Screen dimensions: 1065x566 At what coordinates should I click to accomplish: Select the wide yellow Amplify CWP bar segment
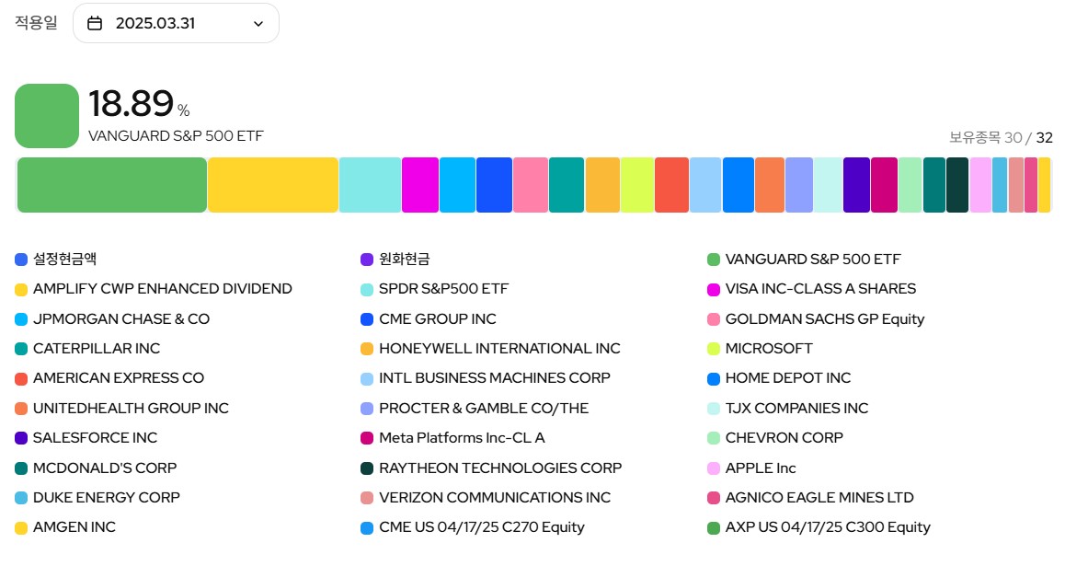coord(273,185)
